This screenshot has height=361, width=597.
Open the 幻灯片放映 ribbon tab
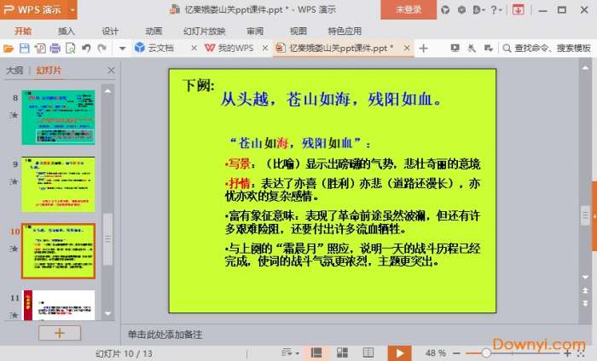(205, 31)
